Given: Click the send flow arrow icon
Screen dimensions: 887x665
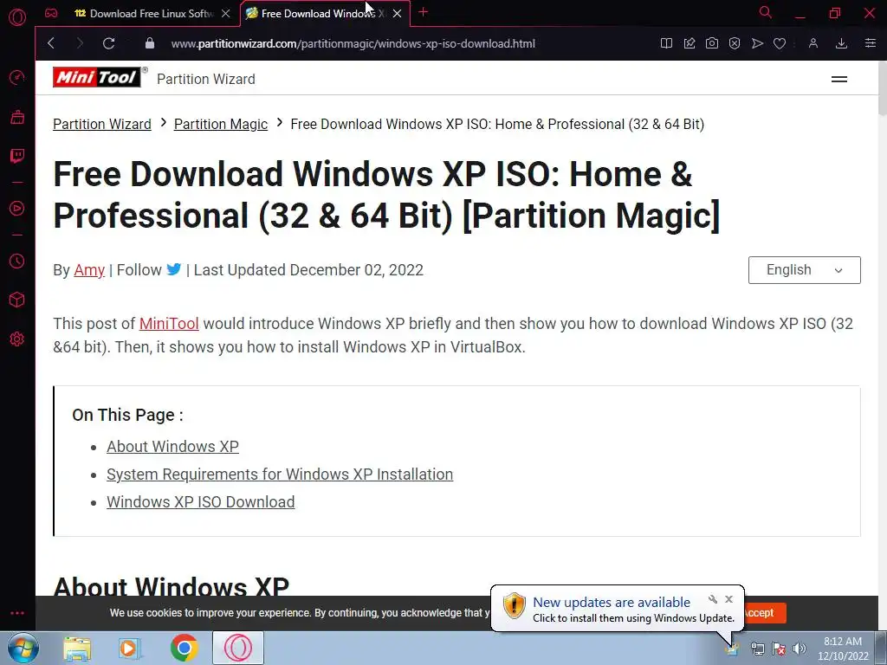Looking at the screenshot, I should pyautogui.click(x=757, y=43).
